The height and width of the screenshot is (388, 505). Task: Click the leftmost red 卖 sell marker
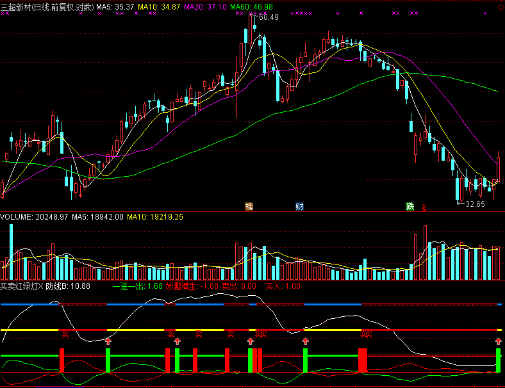pos(65,334)
